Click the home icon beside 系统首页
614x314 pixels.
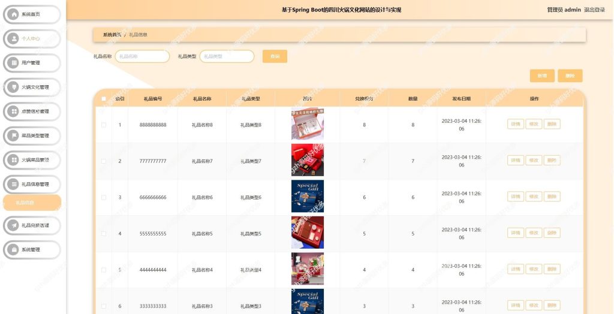[14, 14]
